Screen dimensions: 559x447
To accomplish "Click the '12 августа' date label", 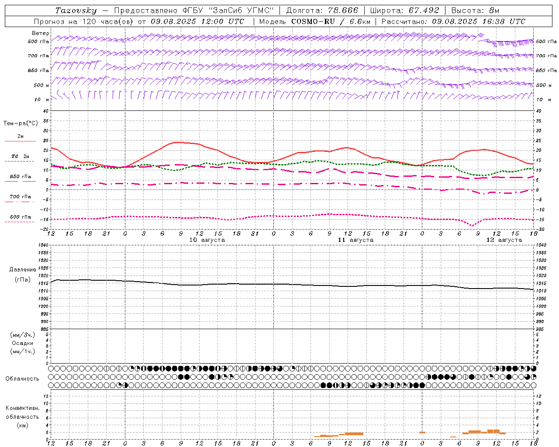I will pos(504,240).
